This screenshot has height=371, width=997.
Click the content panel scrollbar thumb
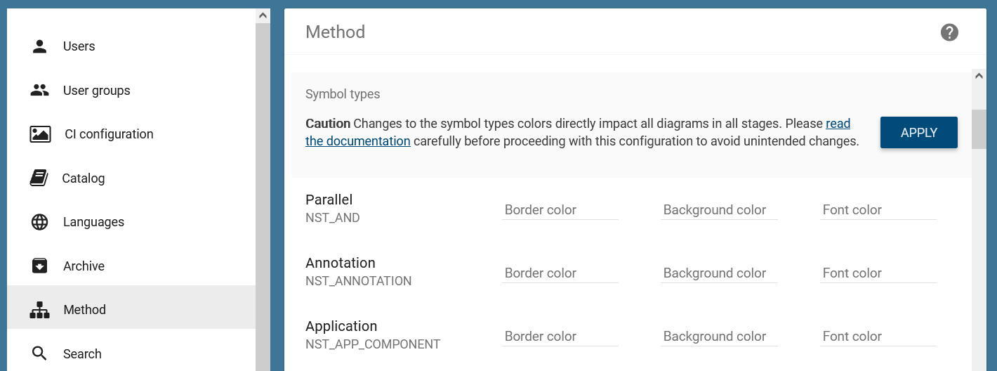click(979, 129)
